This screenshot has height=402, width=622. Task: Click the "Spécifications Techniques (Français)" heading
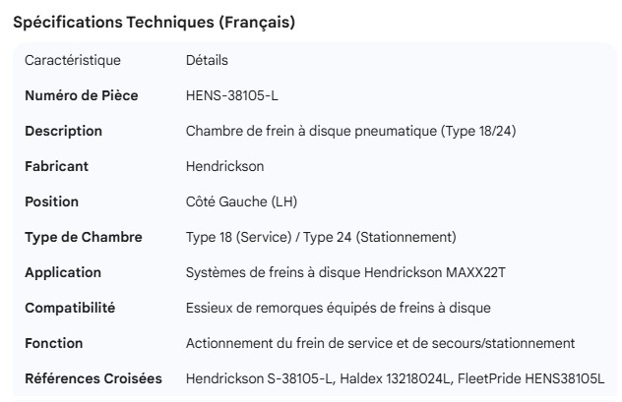point(154,23)
